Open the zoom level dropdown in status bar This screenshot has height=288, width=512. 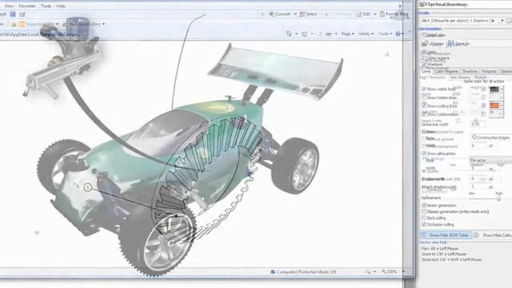pos(403,272)
